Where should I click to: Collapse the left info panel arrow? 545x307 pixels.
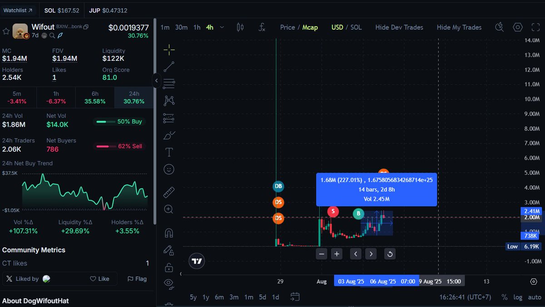pos(156,81)
